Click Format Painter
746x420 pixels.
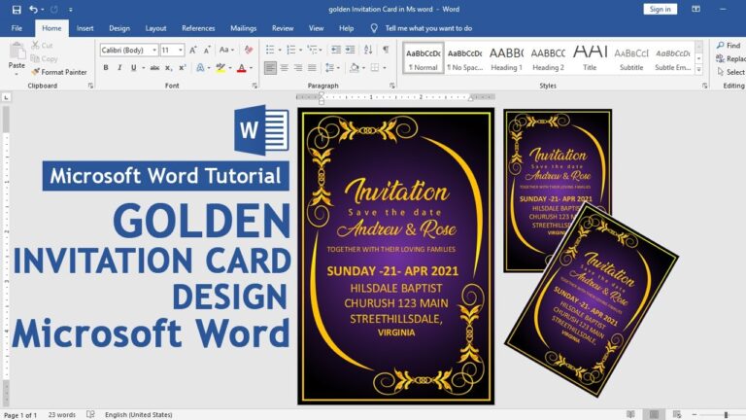[59, 72]
